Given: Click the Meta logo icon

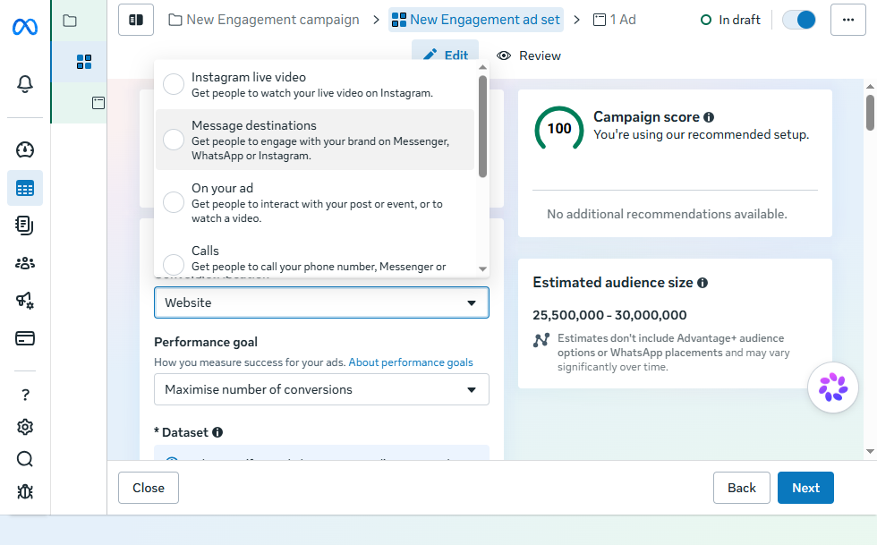Looking at the screenshot, I should coord(25,26).
